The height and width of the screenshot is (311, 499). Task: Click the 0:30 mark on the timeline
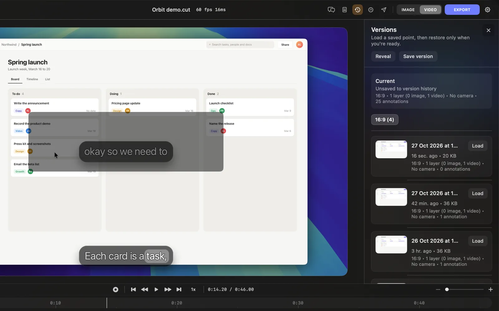[298, 303]
